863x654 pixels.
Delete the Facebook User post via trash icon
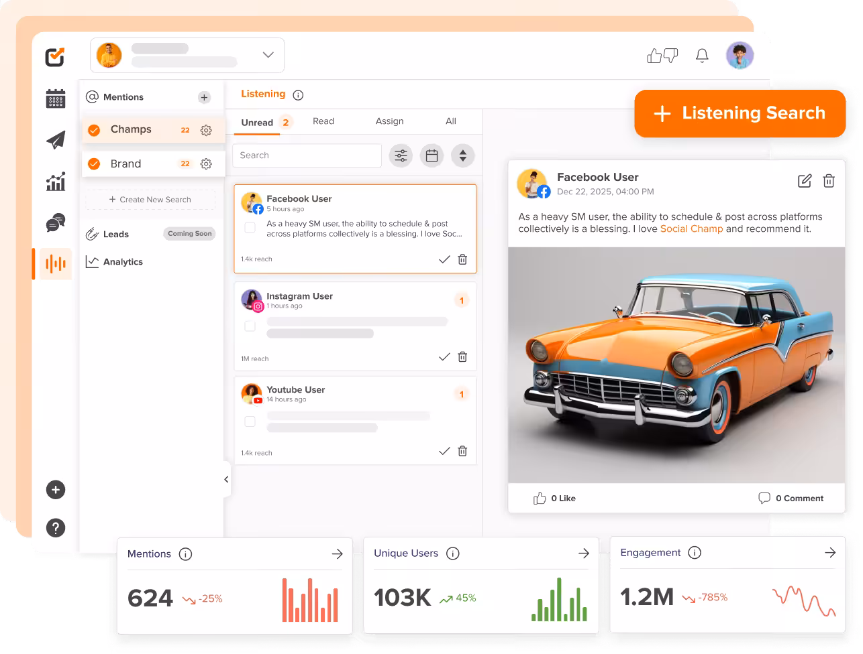click(x=829, y=180)
